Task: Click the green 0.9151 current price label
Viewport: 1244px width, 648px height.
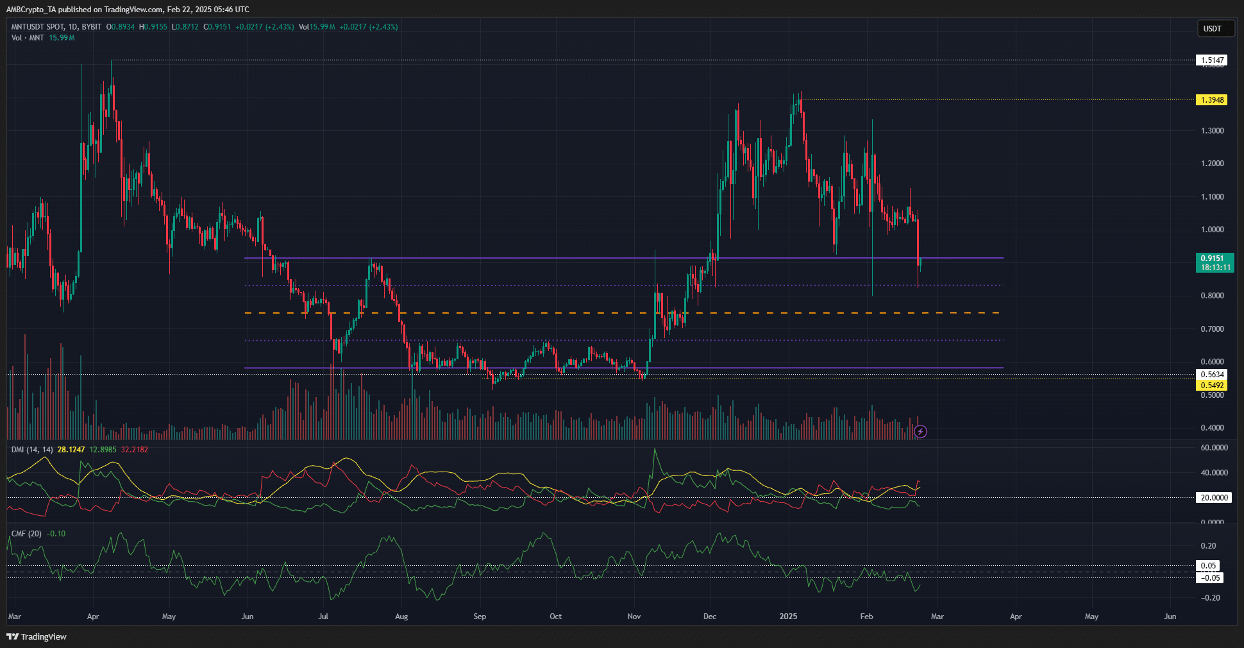Action: 1214,262
